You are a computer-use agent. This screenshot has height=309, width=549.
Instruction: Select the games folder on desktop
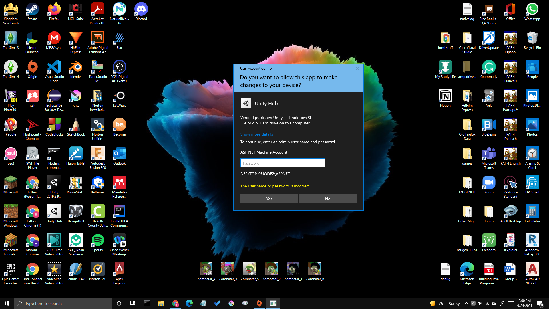[x=467, y=156]
